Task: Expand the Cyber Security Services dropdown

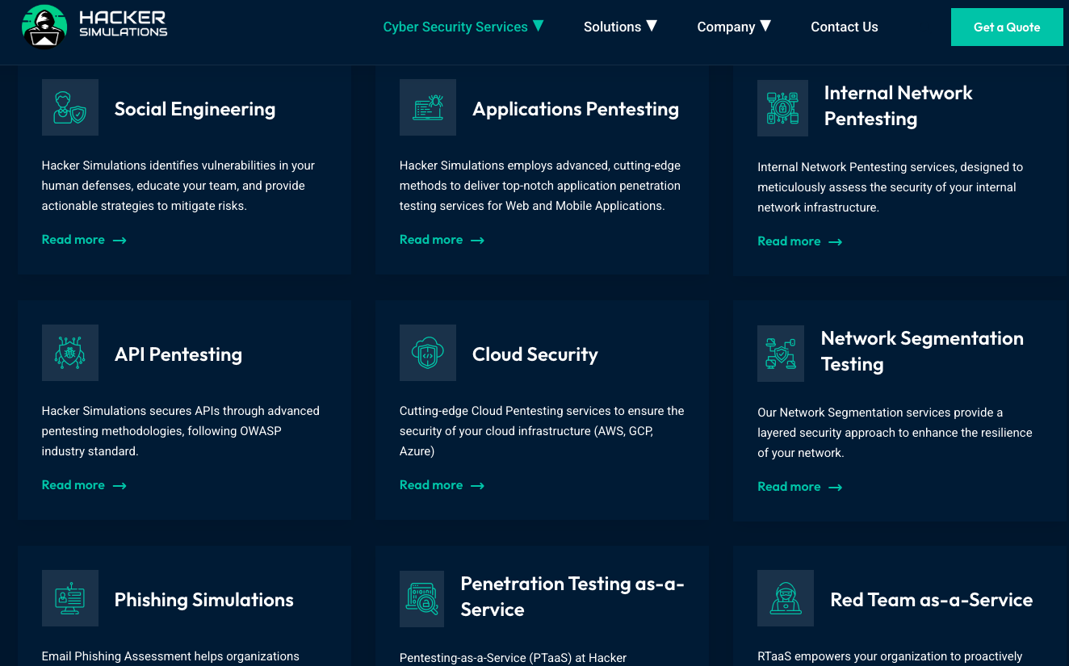Action: point(463,27)
